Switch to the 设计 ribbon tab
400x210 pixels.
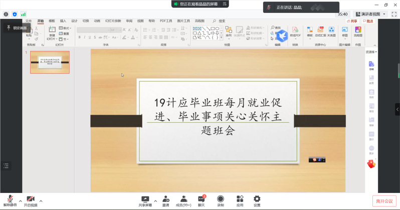point(74,21)
